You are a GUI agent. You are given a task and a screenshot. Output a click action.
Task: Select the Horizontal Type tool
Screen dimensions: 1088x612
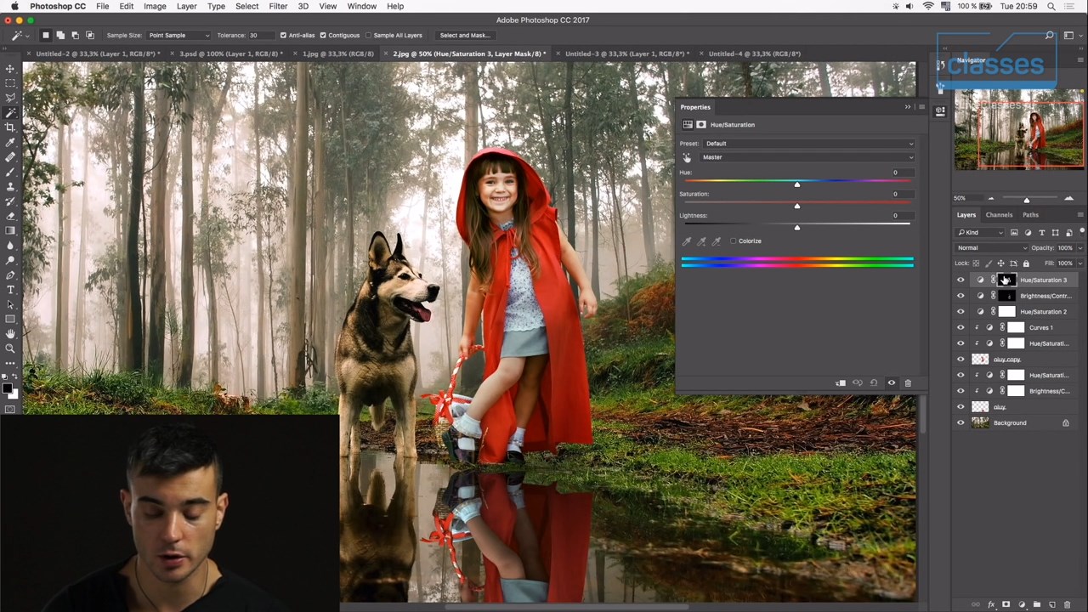click(10, 290)
